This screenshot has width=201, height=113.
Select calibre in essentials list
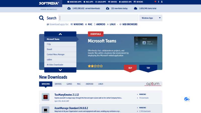[60, 60]
